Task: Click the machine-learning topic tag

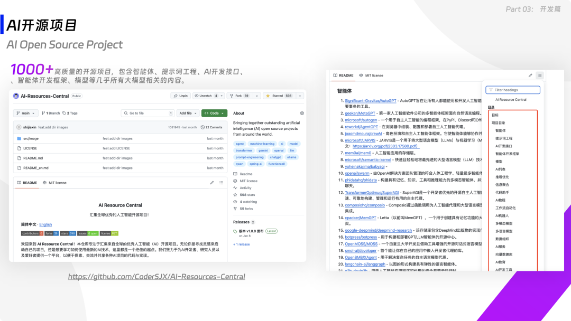Action: tap(262, 144)
